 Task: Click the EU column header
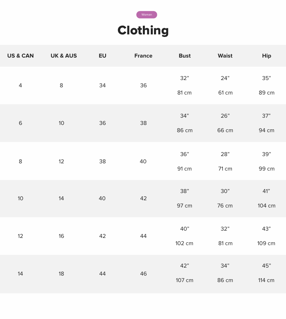pos(103,56)
